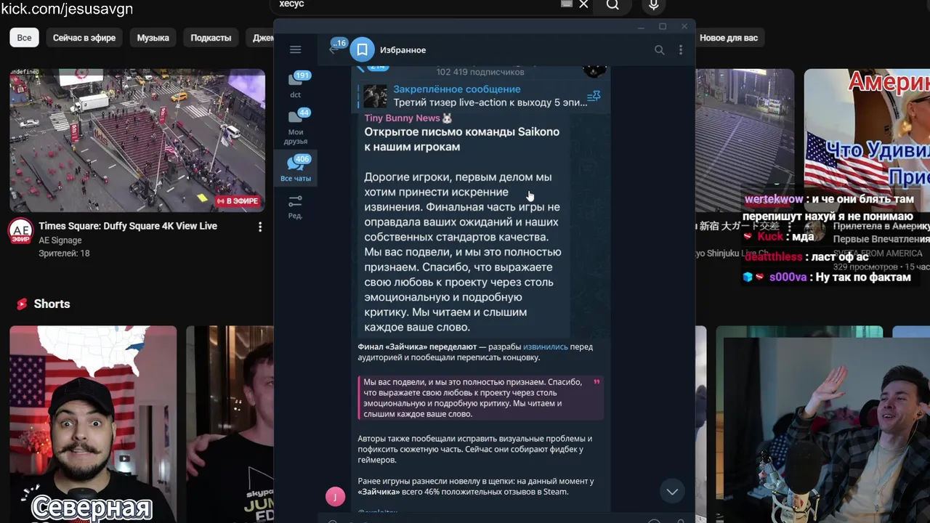Open the chat's three-dot options menu
Viewport: 930px width, 523px height.
(x=680, y=49)
